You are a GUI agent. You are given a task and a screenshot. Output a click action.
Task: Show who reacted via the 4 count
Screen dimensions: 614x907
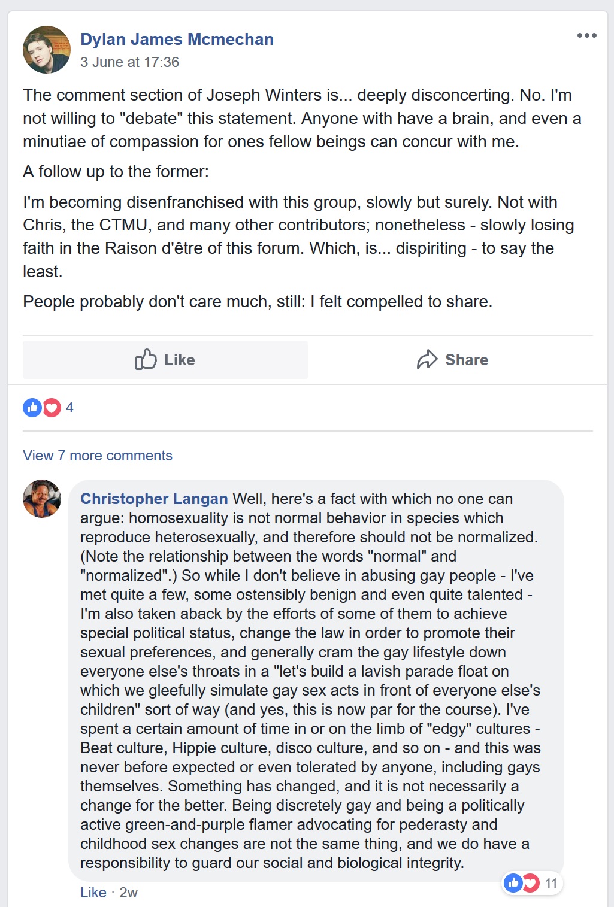pyautogui.click(x=69, y=408)
